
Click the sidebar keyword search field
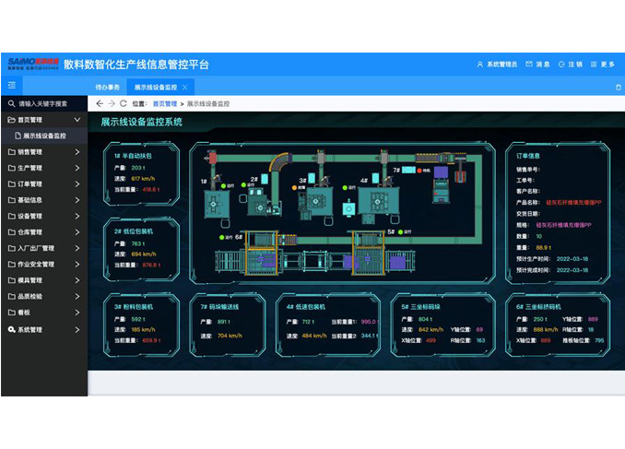pos(48,103)
